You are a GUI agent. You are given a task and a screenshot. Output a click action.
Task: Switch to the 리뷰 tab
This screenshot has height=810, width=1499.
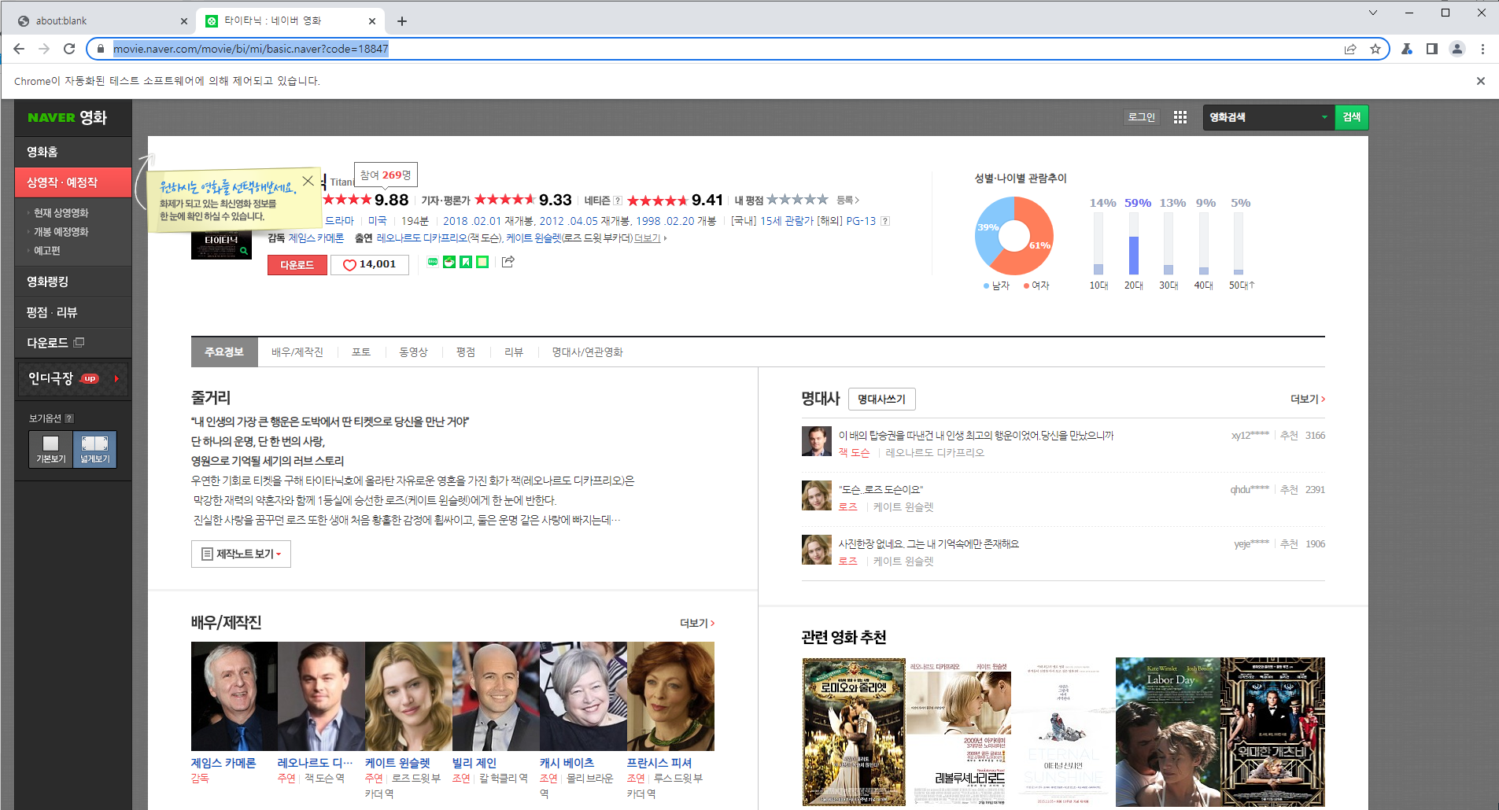514,352
